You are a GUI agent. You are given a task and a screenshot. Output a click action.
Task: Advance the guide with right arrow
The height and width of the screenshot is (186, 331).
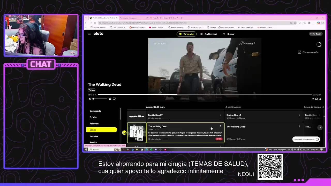320,128
